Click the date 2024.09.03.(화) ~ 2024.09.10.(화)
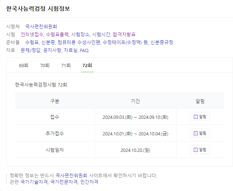Screen dimensions: 233x191 pyautogui.click(x=135, y=117)
